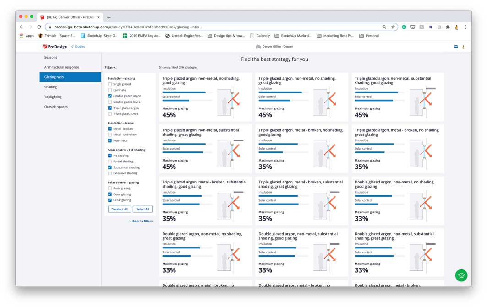Select 'Double glazed argon, non-metal, no shading, great glazing' title
This screenshot has width=487, height=307.
click(202, 236)
